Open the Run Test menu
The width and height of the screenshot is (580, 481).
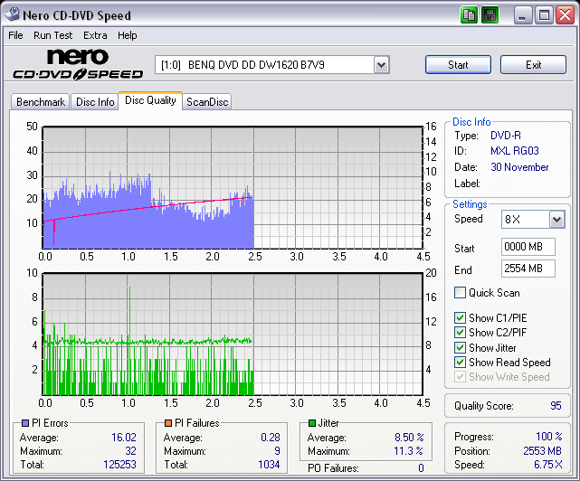click(53, 35)
